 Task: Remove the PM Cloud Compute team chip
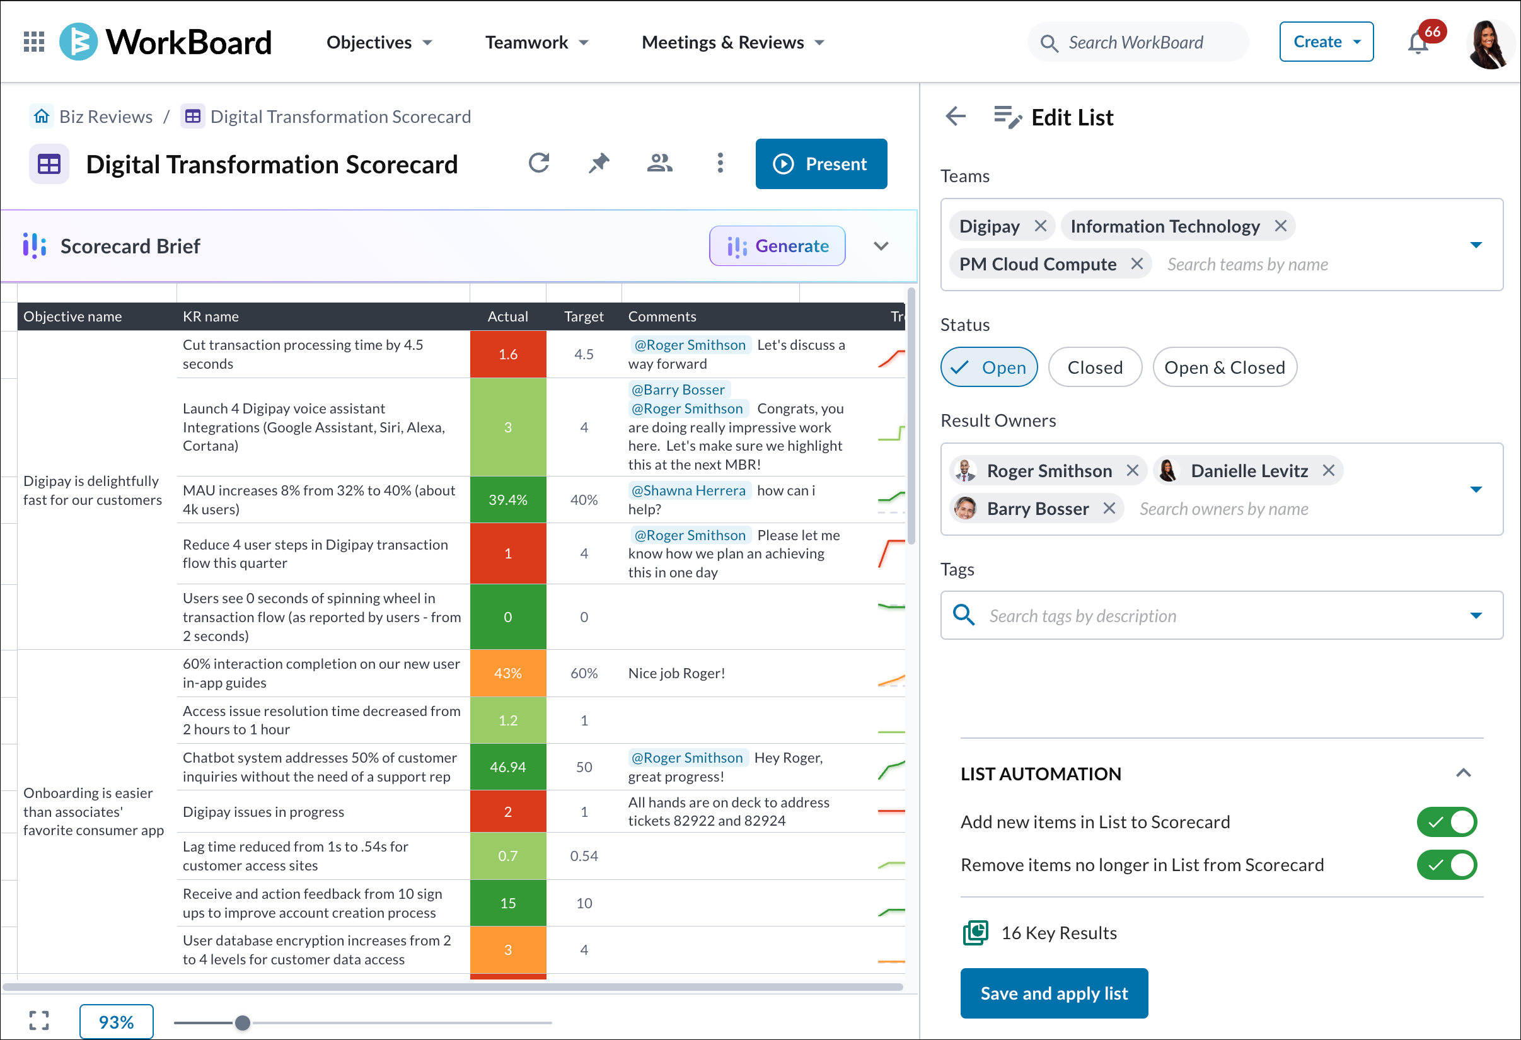(1137, 263)
